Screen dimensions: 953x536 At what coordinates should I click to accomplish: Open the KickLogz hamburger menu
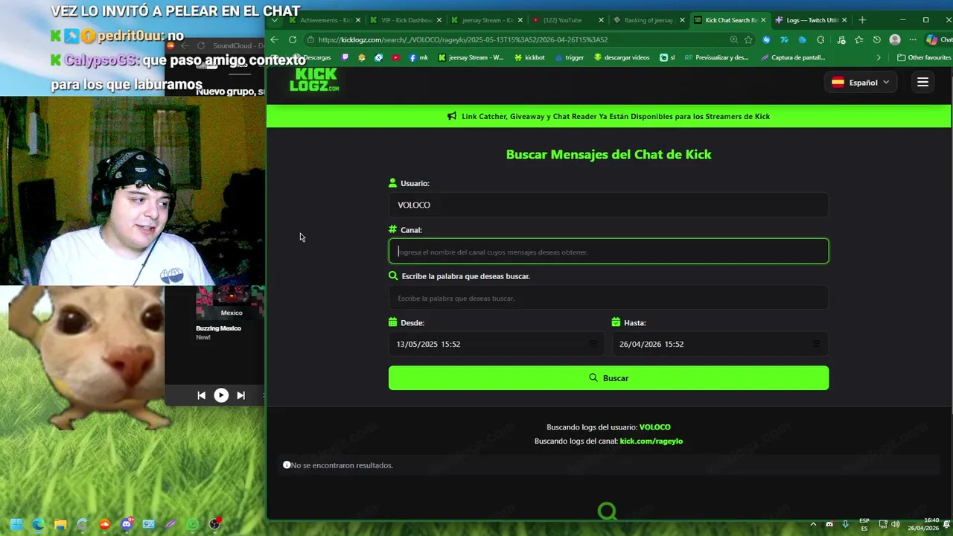[x=922, y=82]
